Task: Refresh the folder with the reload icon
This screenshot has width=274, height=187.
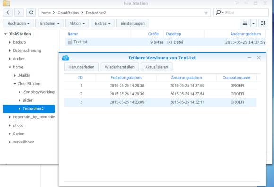Action: click(31, 13)
